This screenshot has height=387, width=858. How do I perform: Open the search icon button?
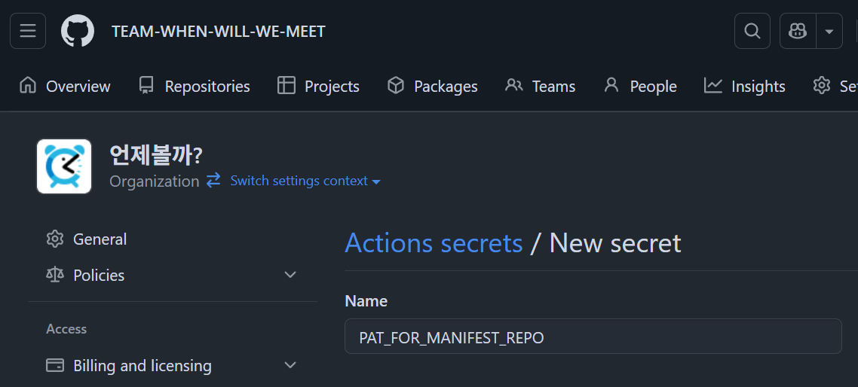(752, 31)
